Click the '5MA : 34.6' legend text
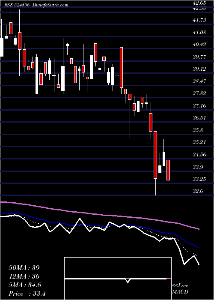 click(25, 285)
